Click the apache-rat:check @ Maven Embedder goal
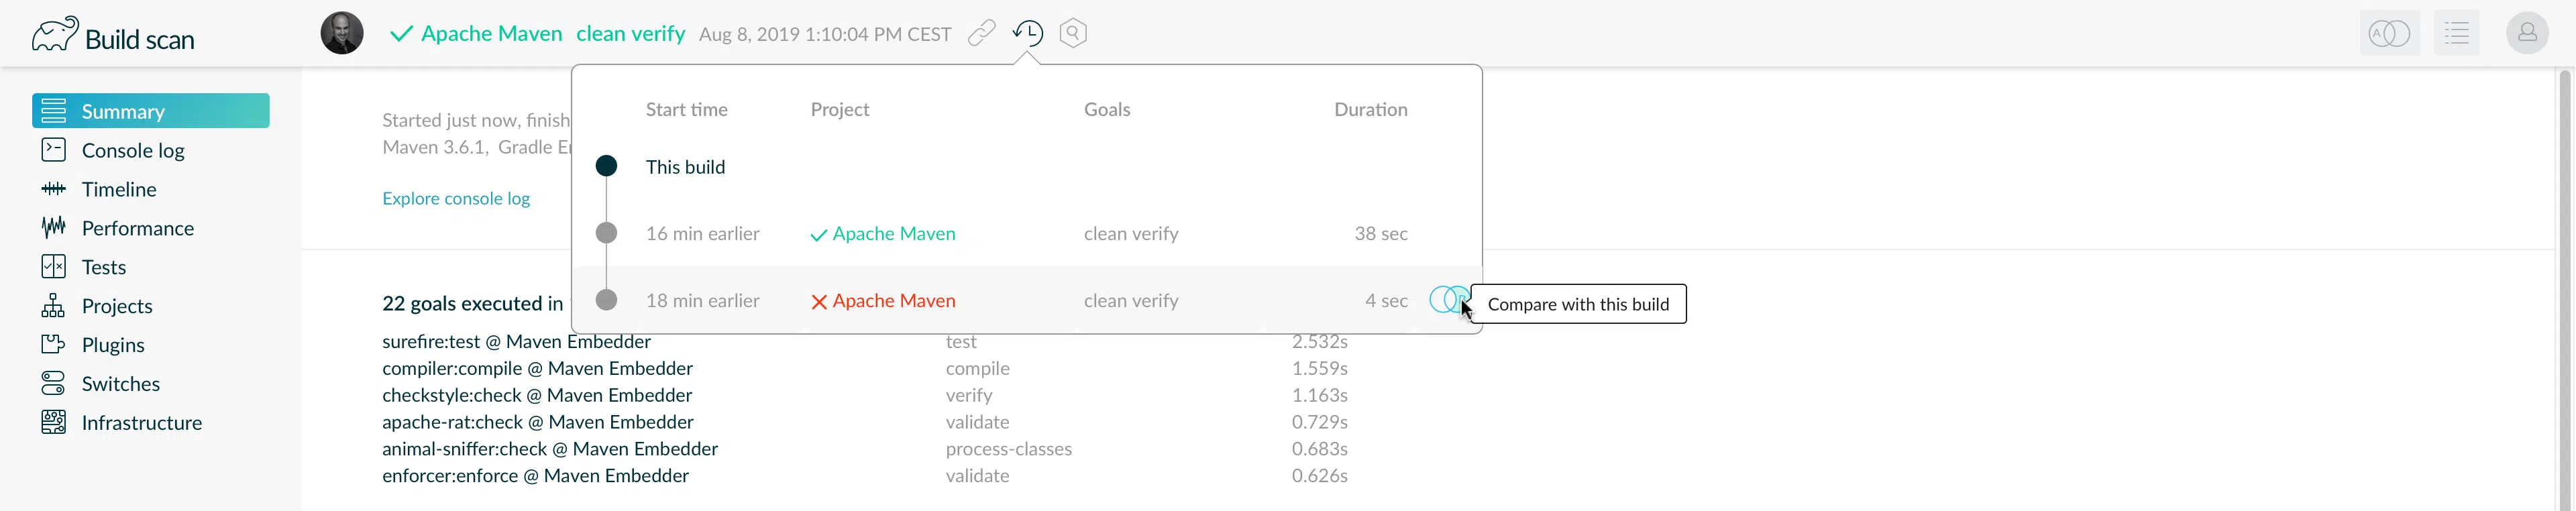The height and width of the screenshot is (511, 2576). pos(538,422)
